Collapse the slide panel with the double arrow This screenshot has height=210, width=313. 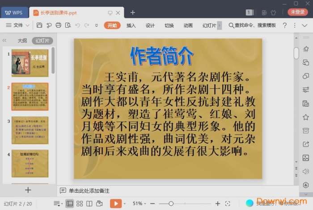coord(4,41)
